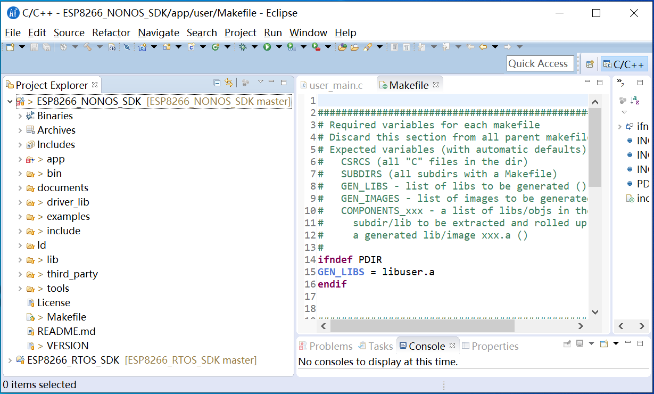
Task: Open the Outline View Menu triangle
Action: (624, 112)
